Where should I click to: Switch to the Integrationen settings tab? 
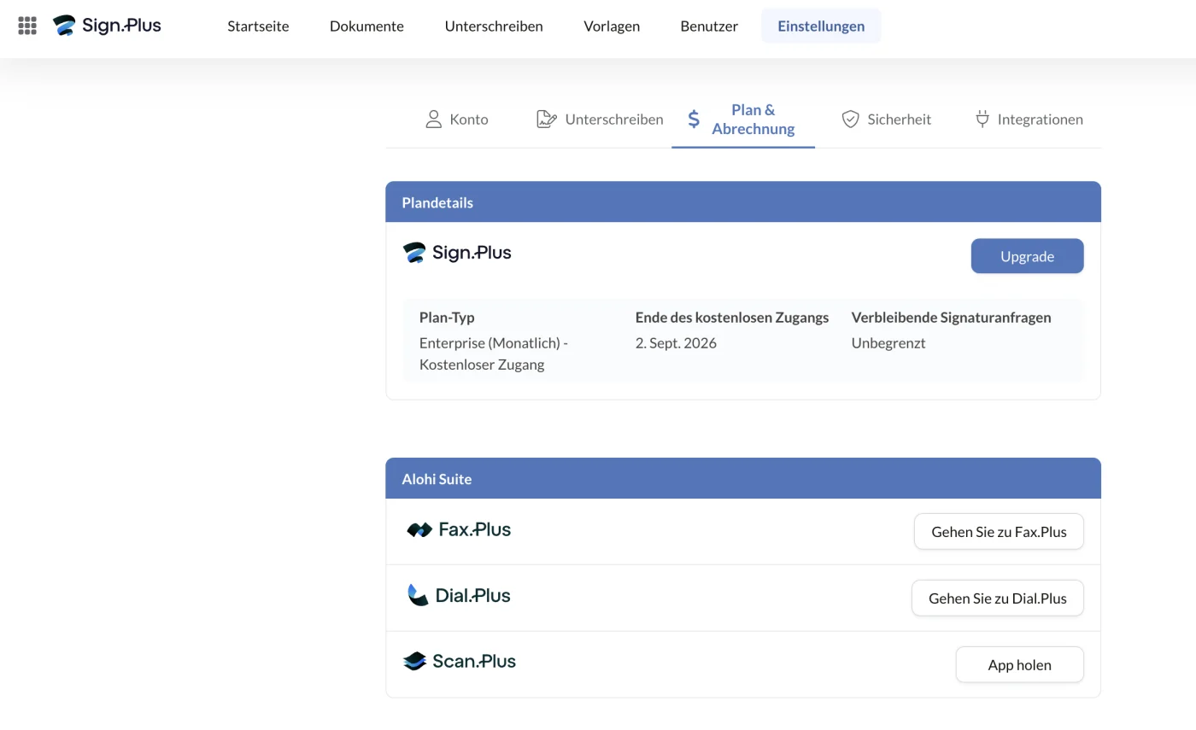1029,119
